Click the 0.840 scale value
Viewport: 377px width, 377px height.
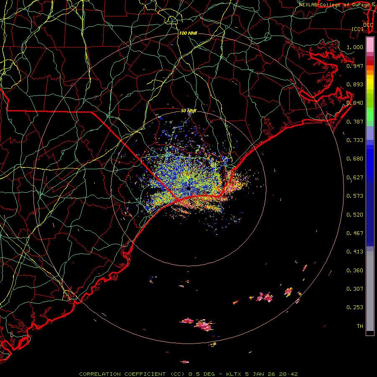tap(355, 103)
